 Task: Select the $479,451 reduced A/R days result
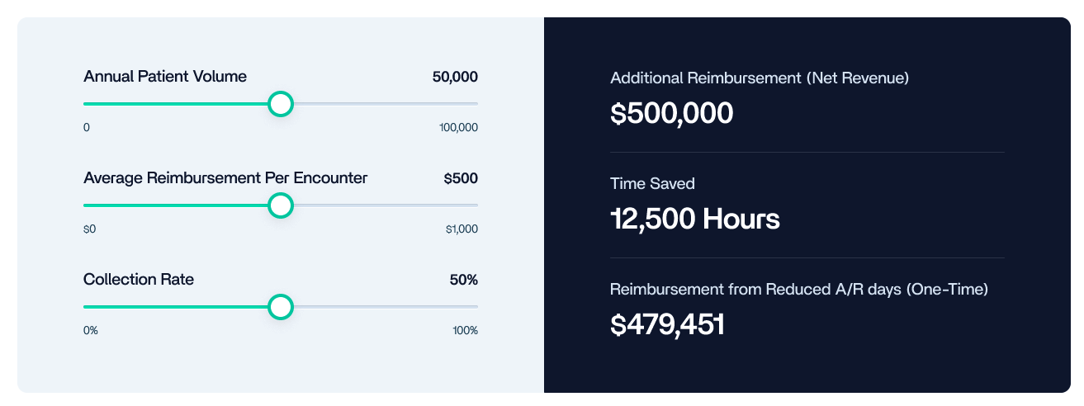coord(667,324)
